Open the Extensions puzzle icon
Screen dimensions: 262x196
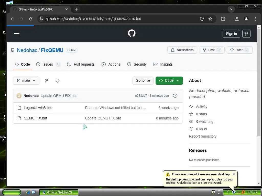pyautogui.click(x=223, y=19)
